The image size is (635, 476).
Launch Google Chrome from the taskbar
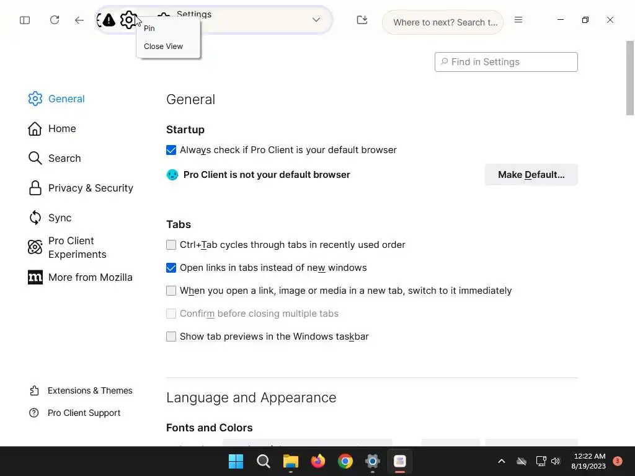tap(345, 461)
